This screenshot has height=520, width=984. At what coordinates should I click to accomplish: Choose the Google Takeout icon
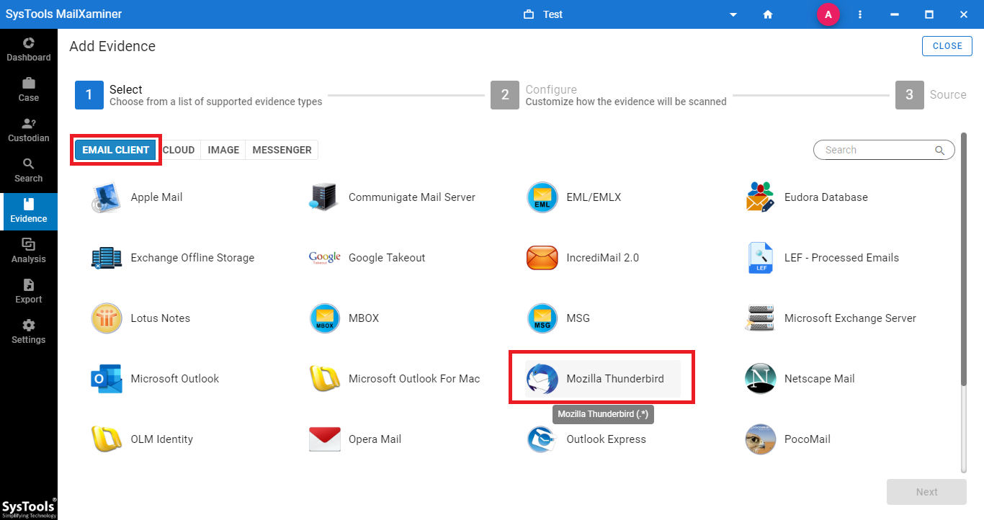(324, 258)
